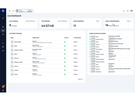Click the avatar in the last Dmitry row
Image resolution: width=135 pixels, height=101 pixels.
(x=12, y=74)
